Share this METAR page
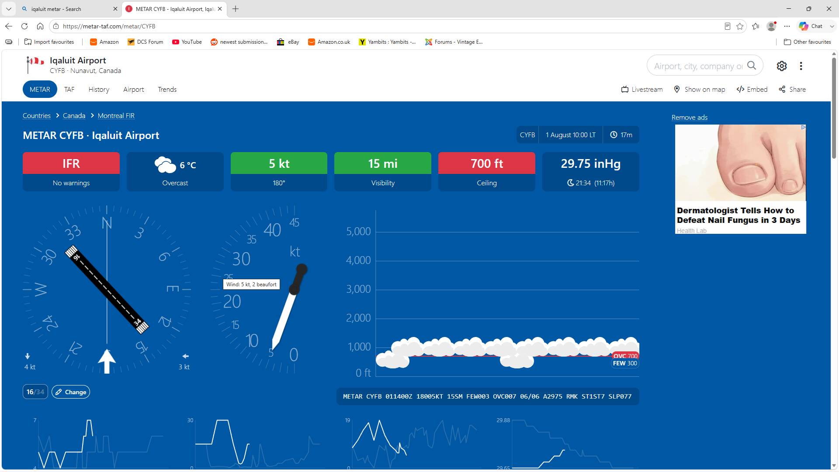 point(792,89)
